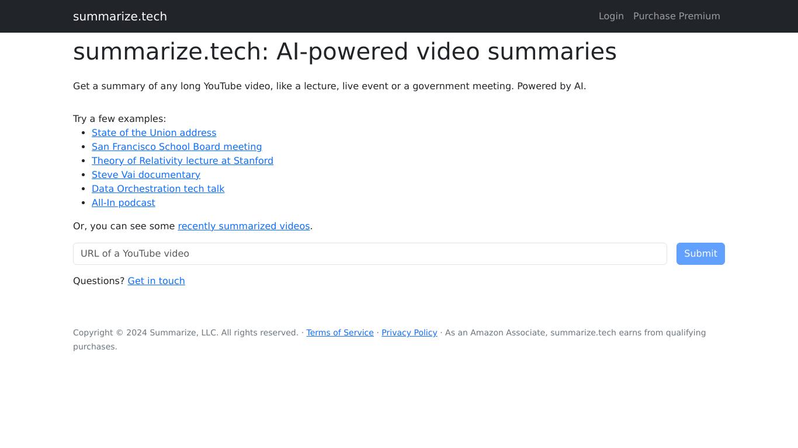Open the Data Orchestration tech talk summary
Screen dimensions: 798x448
coord(158,188)
